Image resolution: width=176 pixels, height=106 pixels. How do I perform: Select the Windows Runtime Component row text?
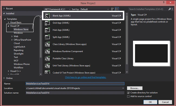coord(68,51)
